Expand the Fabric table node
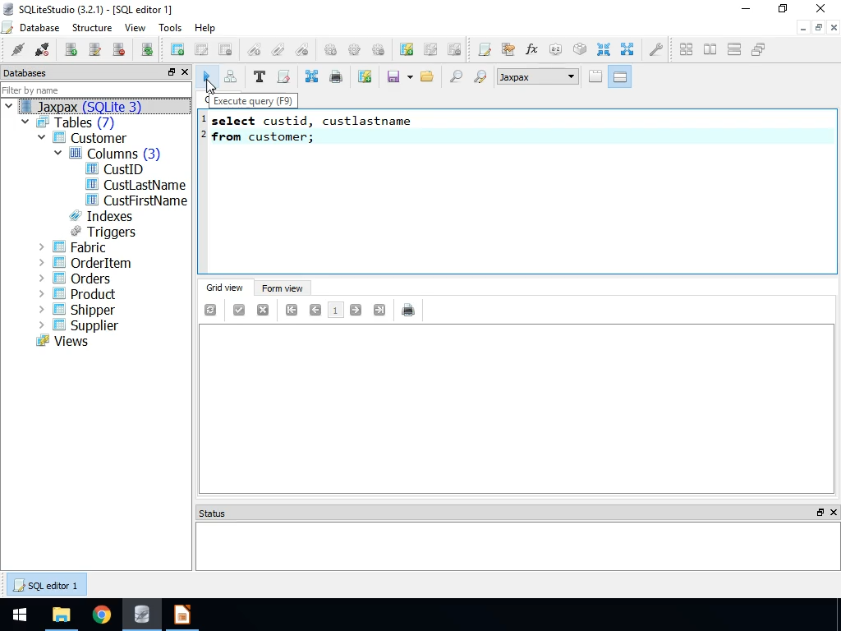Image resolution: width=841 pixels, height=631 pixels. [42, 247]
